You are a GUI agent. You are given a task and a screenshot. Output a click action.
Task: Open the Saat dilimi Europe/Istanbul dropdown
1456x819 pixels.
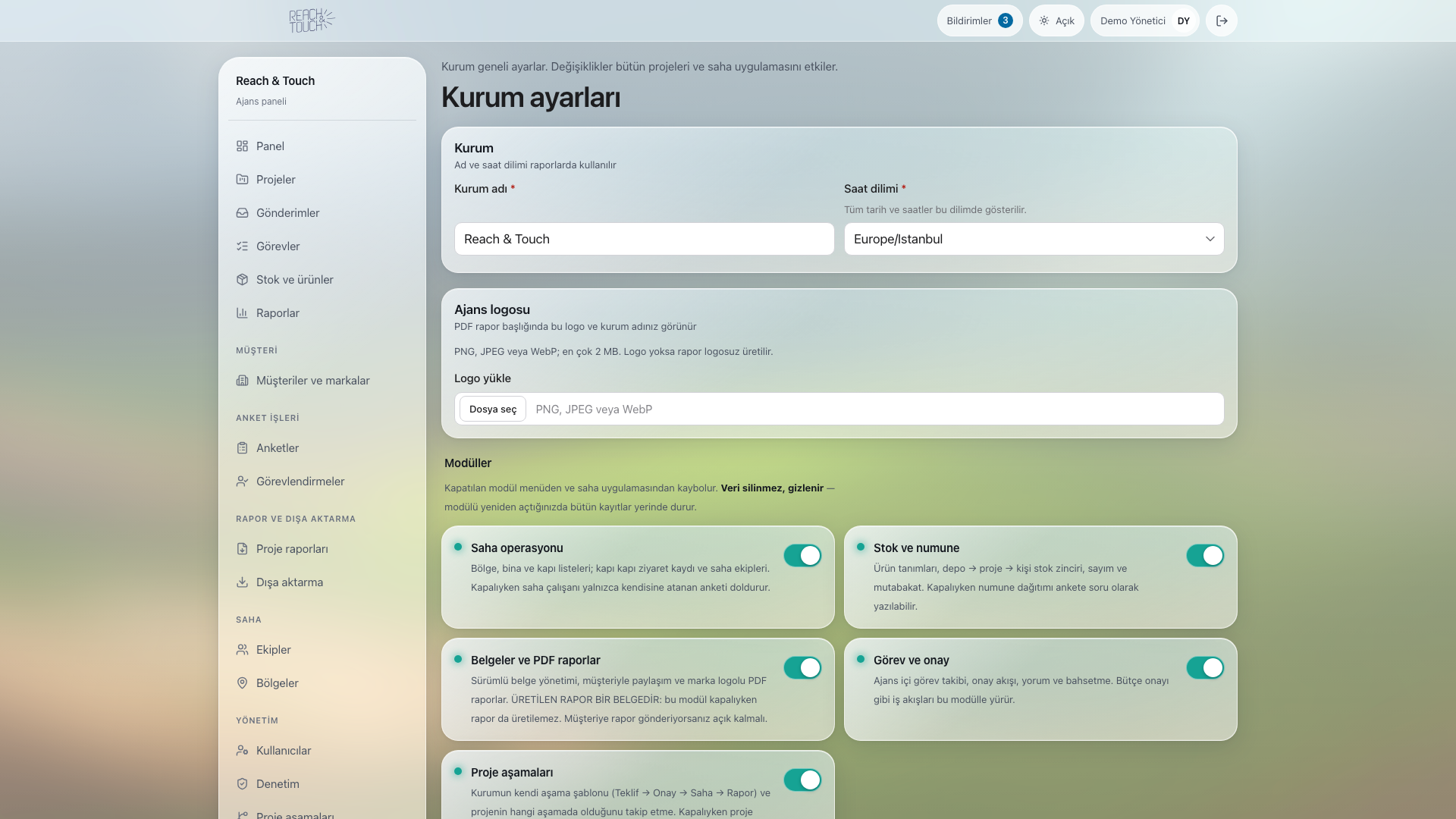(x=1034, y=239)
